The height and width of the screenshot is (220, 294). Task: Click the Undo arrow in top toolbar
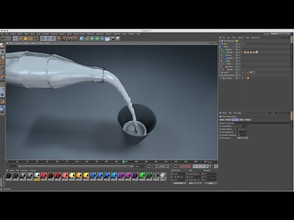(x=3, y=38)
